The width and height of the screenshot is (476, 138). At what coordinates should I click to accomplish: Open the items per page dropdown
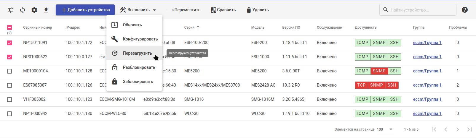tap(385, 129)
